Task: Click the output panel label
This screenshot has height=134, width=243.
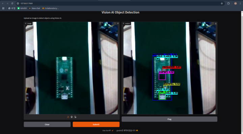Action: tap(126, 23)
